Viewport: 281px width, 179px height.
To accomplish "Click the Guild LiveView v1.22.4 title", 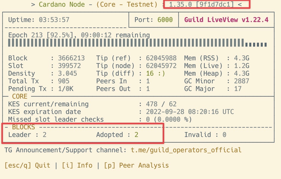I will 226,20.
